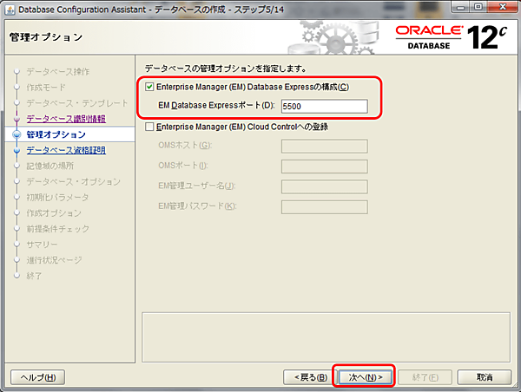521x392 pixels.
Task: Click the 次へ(N) next button
Action: tap(366, 377)
